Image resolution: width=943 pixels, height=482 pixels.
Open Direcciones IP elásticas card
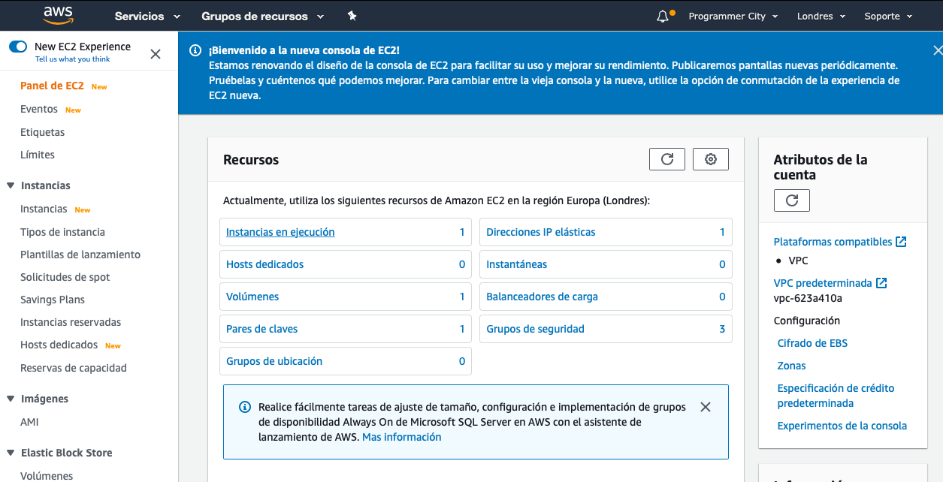(x=606, y=232)
